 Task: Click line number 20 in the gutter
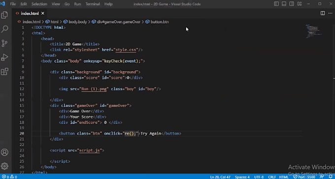tap(22, 133)
